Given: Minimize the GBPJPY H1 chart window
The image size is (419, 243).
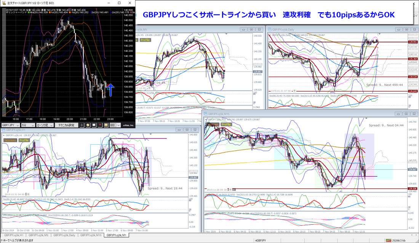Looking at the screenshot, I should pos(179,130).
